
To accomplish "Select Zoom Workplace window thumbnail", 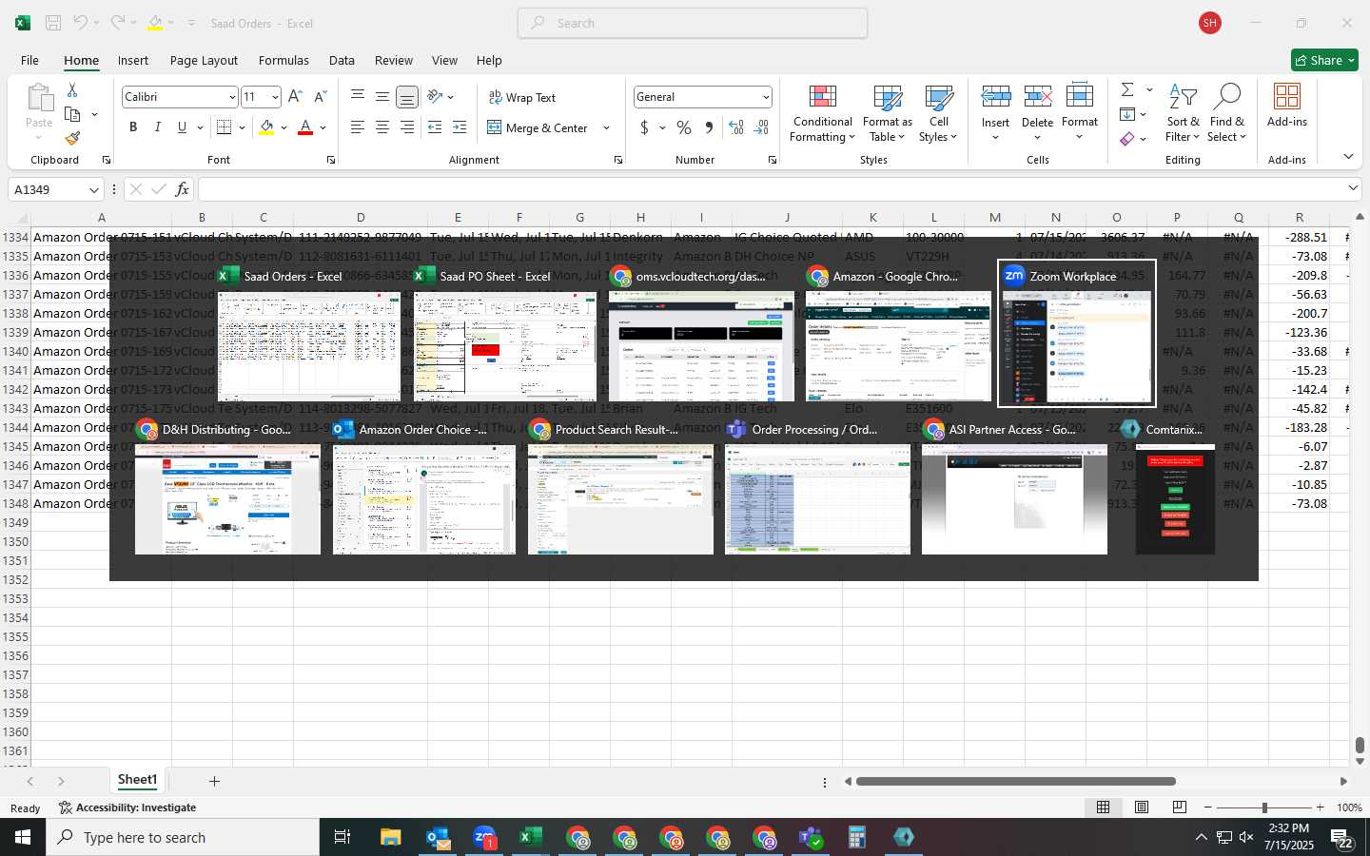I will 1077,334.
